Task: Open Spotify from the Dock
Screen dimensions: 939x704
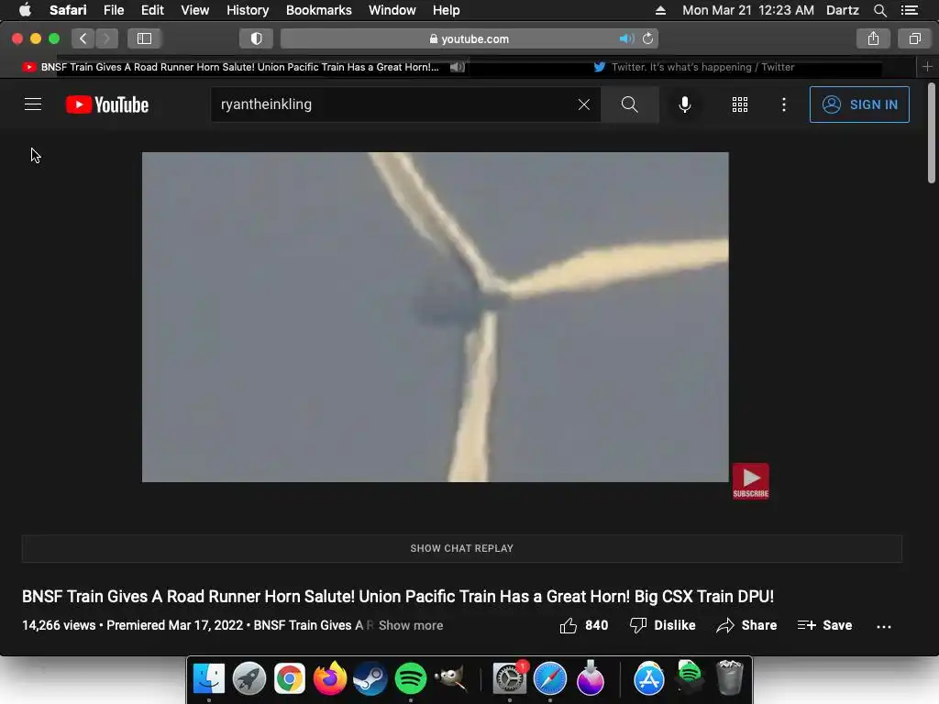Action: coord(410,678)
